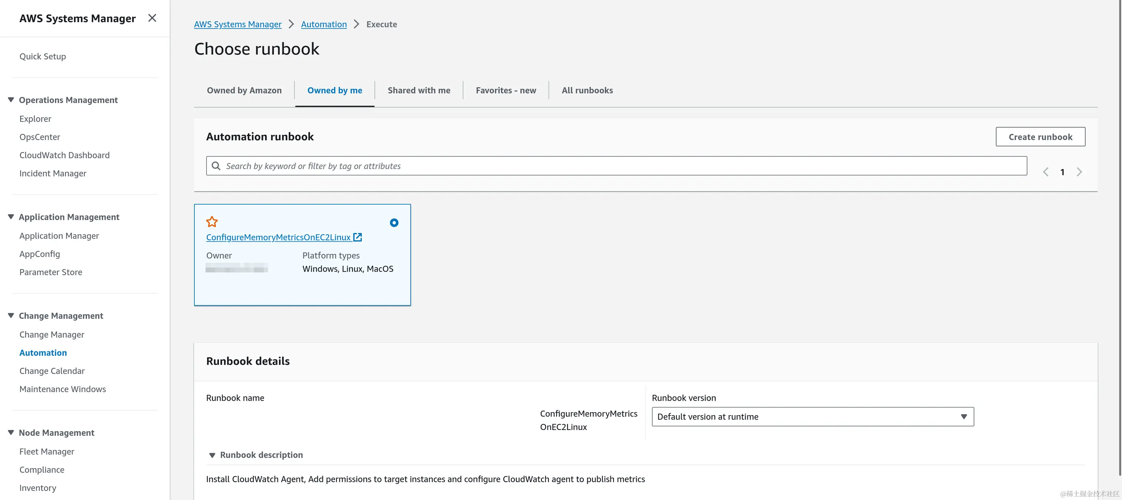The image size is (1122, 500).
Task: Click breadcrumb chevron after AWS Systems Manager
Action: [291, 24]
